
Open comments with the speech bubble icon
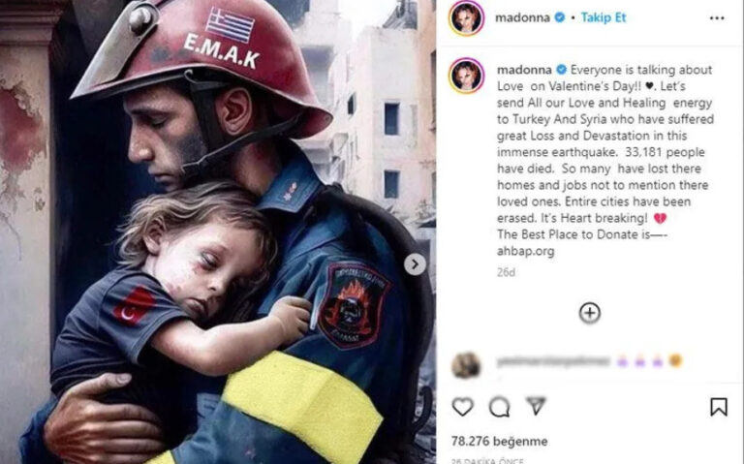coord(499,407)
